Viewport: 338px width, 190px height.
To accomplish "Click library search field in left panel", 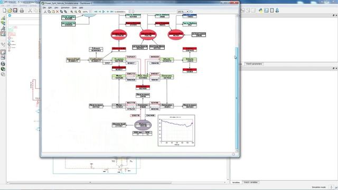I will coord(24,22).
